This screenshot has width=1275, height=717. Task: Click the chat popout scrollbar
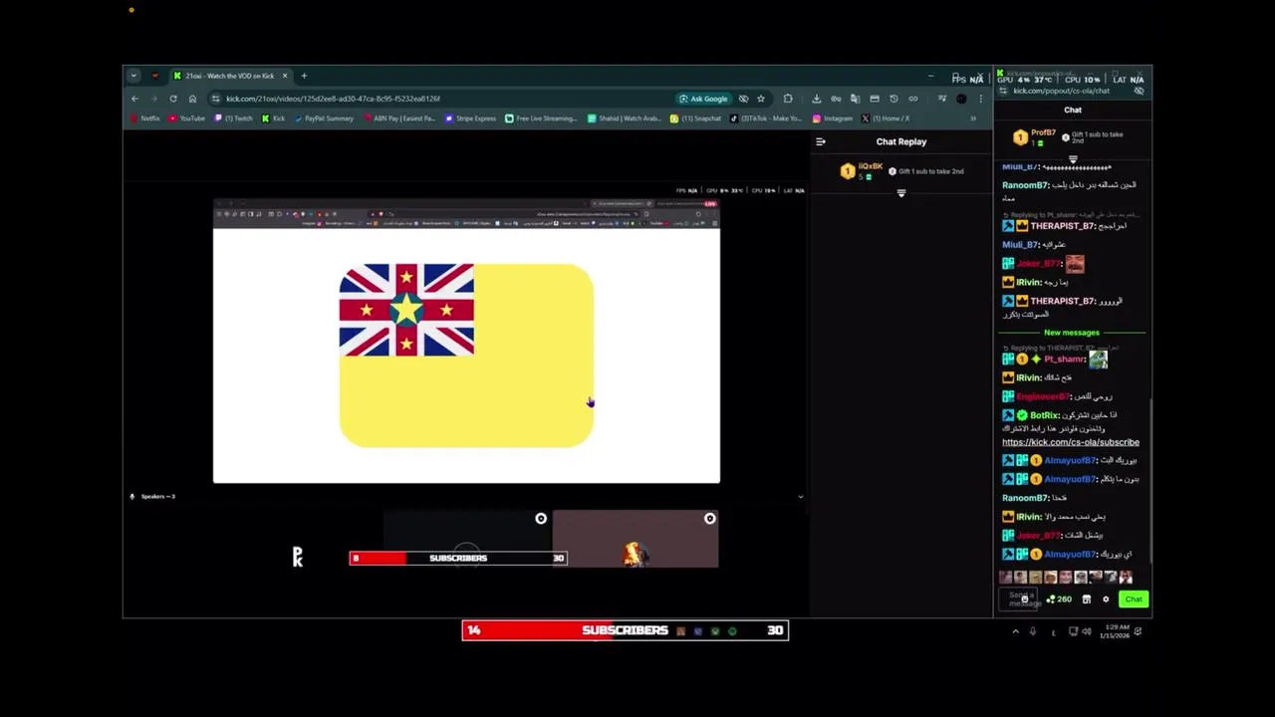1149,481
